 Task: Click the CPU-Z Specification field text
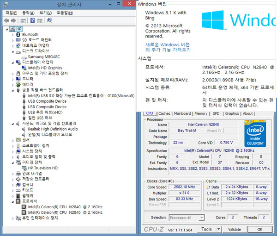pyautogui.click(x=219, y=150)
